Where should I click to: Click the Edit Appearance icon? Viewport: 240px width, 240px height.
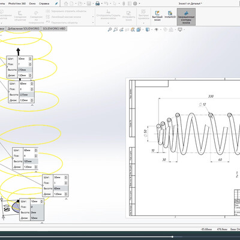point(165,30)
